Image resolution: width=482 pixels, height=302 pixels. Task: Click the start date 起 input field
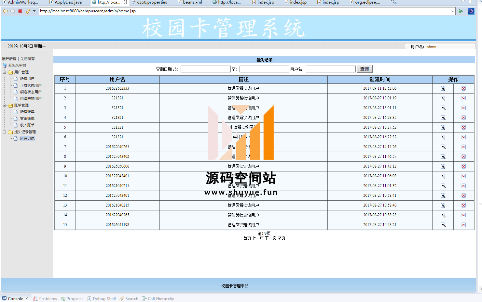click(205, 69)
